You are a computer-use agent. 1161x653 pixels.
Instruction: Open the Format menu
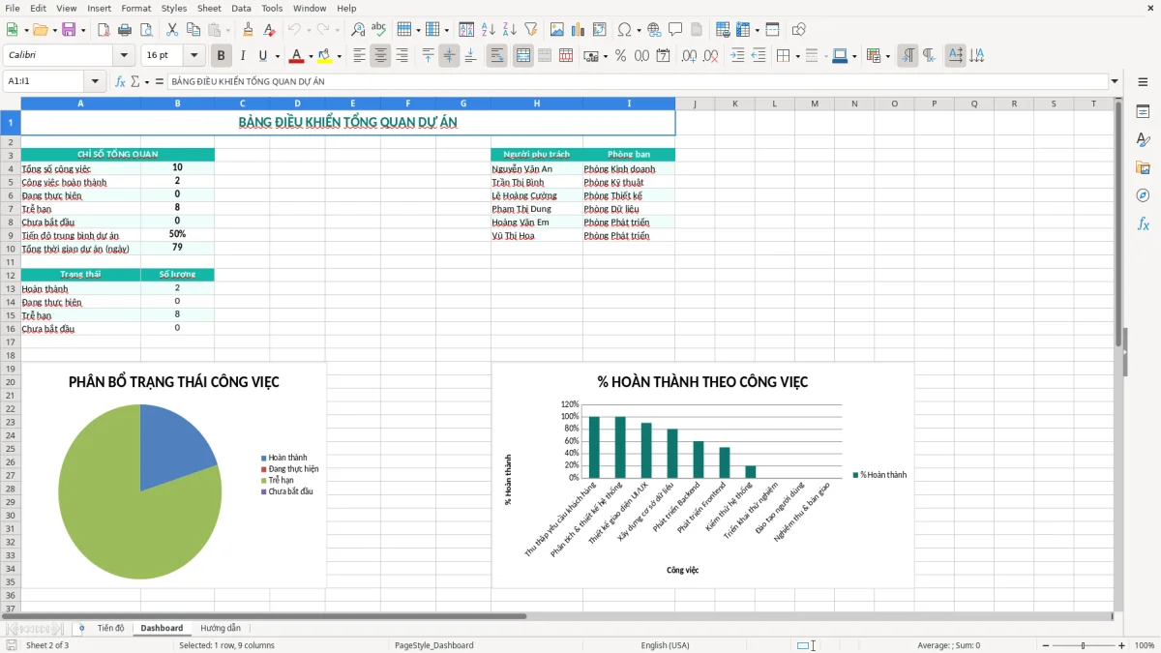[135, 8]
